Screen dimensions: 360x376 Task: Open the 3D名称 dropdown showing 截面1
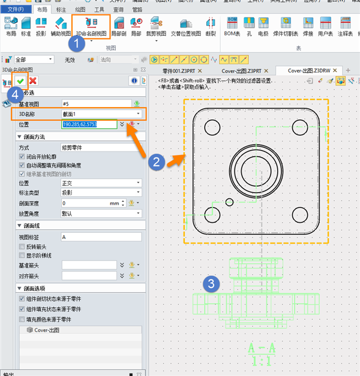tap(101, 114)
